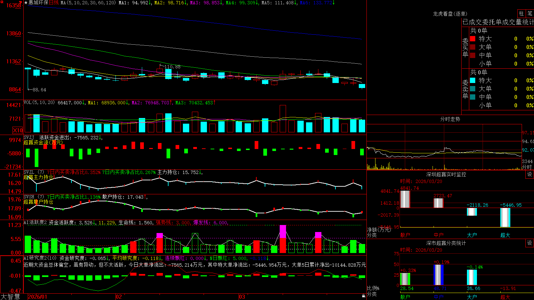
Task: Click the red square icon in the chart's top-left corner
Action: (1, 2)
